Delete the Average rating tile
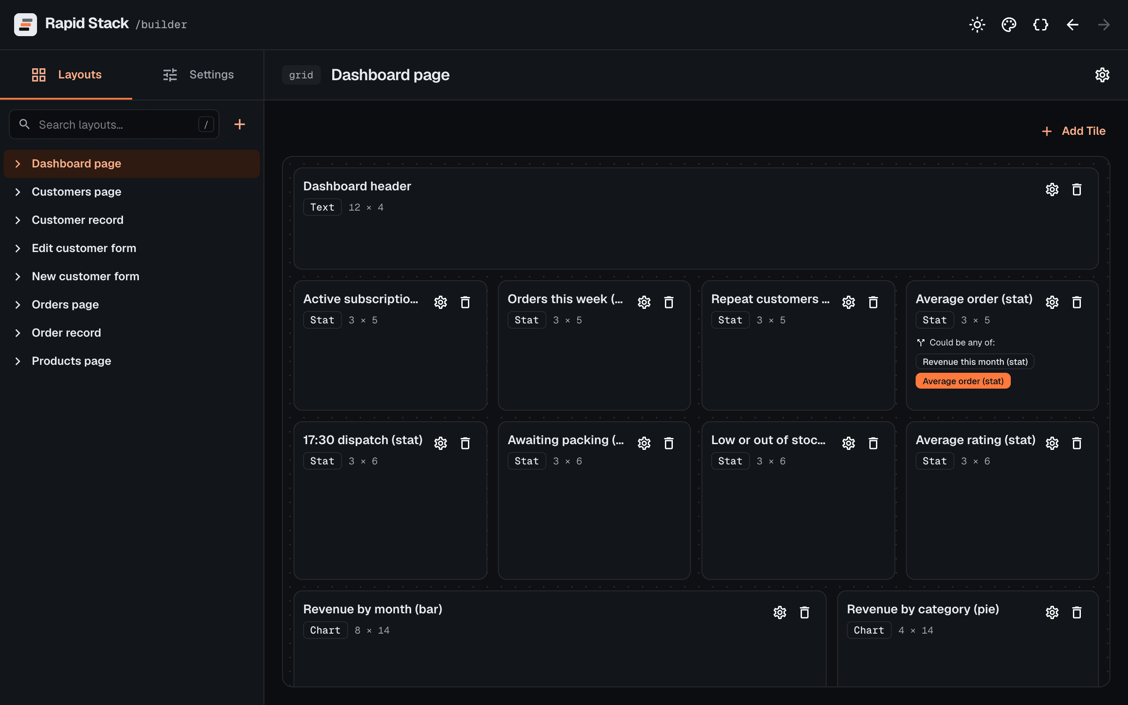The width and height of the screenshot is (1128, 705). (1077, 443)
